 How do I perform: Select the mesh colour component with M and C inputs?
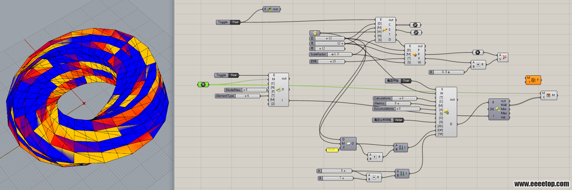(x=549, y=95)
